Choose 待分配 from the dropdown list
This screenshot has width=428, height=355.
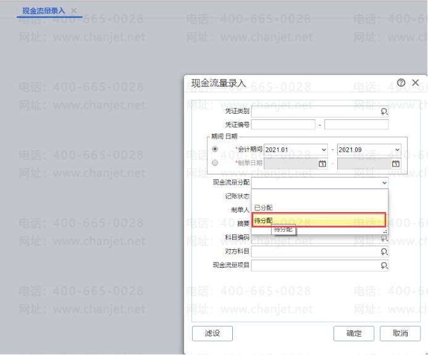coord(319,220)
